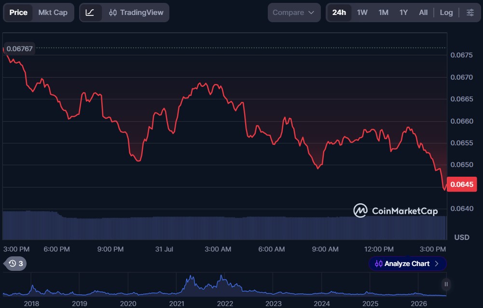Select the 1Y time range
The image size is (483, 308).
pyautogui.click(x=403, y=13)
